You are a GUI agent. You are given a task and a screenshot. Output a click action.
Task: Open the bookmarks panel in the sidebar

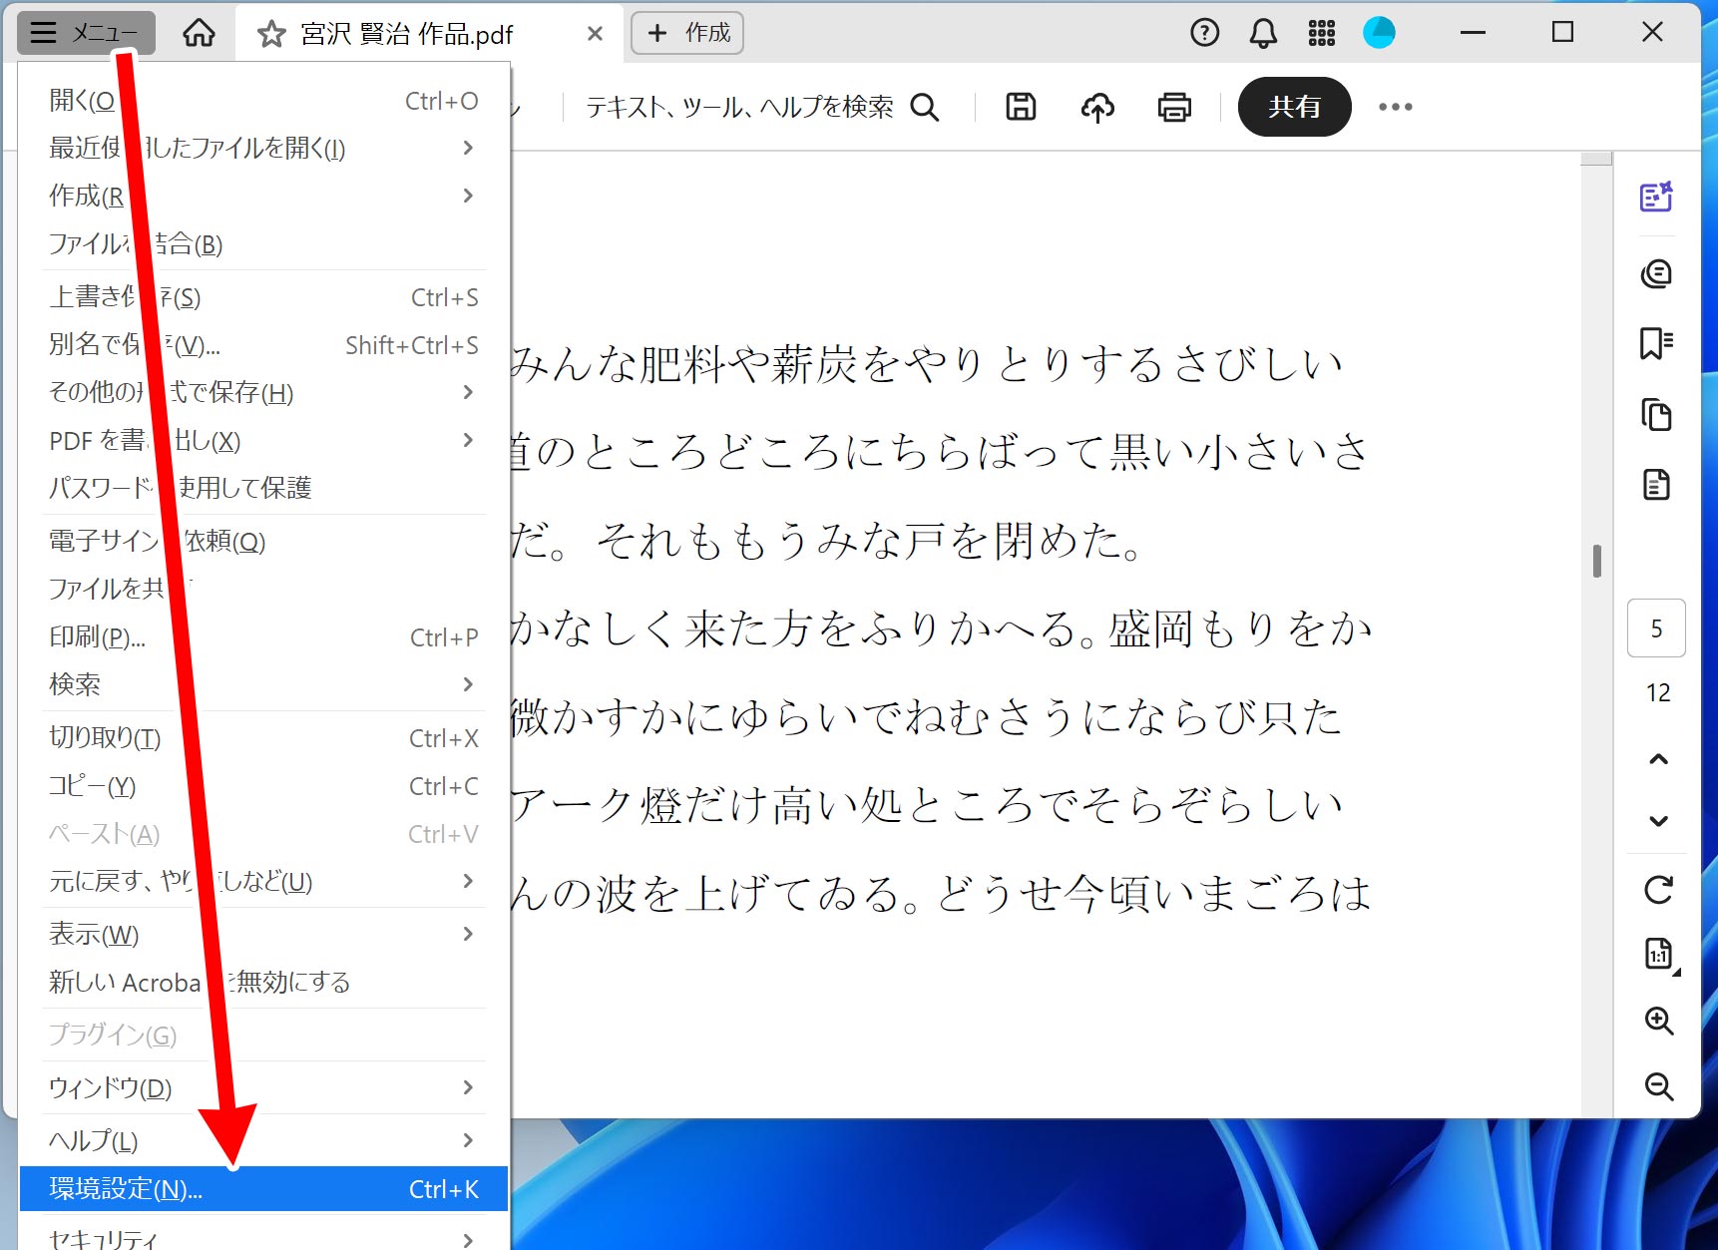click(1656, 343)
